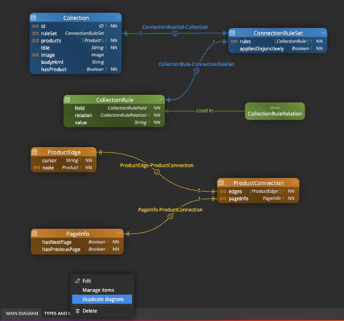Image resolution: width=344 pixels, height=321 pixels.
Task: Open the ConnectionRuleSet three-dot menu
Action: coord(323,33)
